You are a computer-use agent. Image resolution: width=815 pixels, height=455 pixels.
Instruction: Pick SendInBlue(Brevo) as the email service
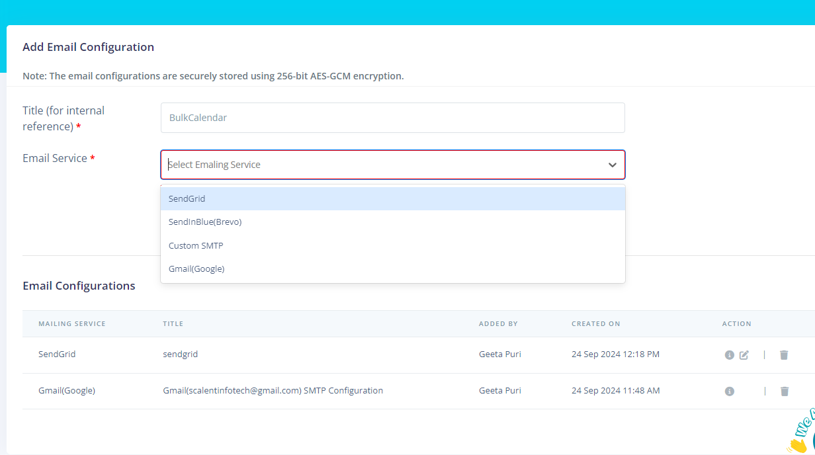pos(205,222)
